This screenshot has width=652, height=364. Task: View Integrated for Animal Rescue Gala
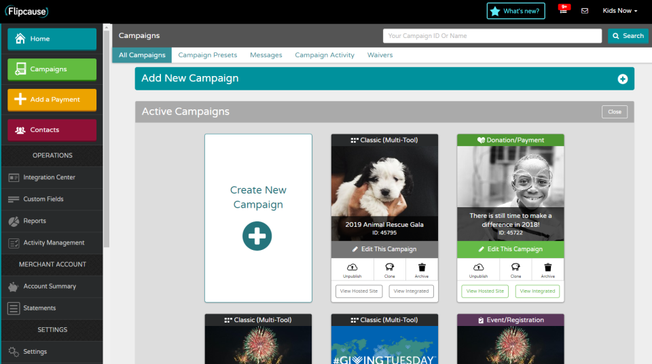point(411,291)
